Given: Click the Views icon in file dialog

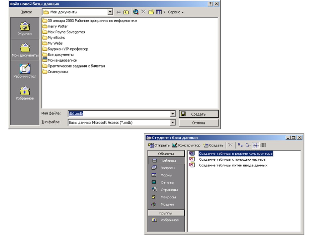Looking at the screenshot, I should (x=159, y=12).
